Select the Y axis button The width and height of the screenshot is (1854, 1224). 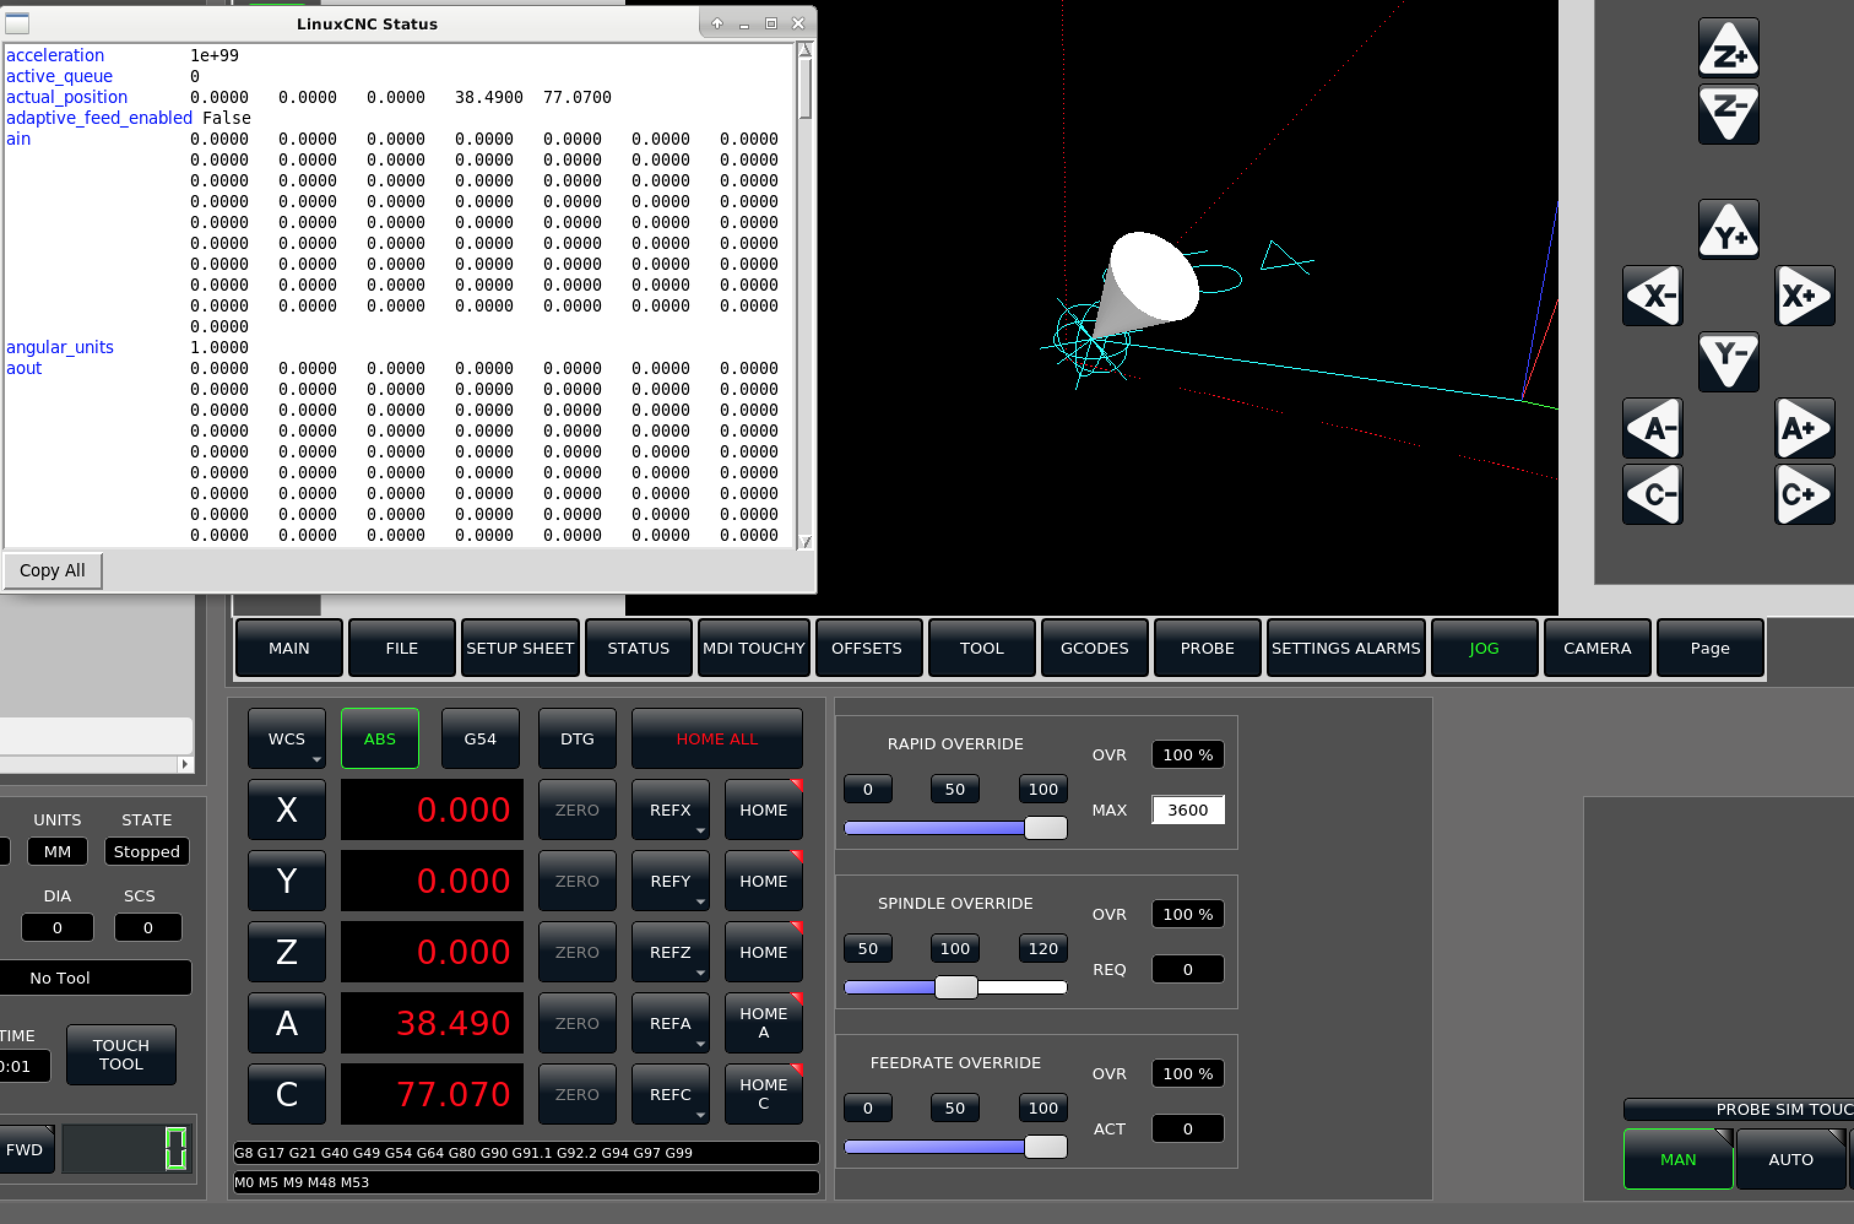[x=286, y=881]
